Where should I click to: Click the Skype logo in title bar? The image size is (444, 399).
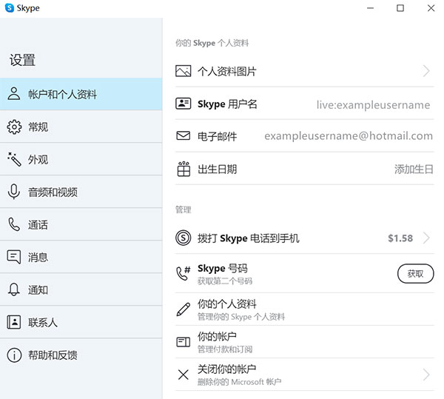pos(10,8)
